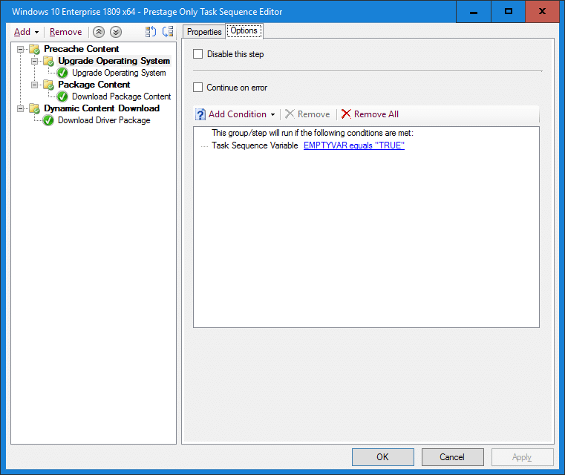Open the Add Condition dropdown arrow
This screenshot has height=475, width=565.
click(272, 115)
